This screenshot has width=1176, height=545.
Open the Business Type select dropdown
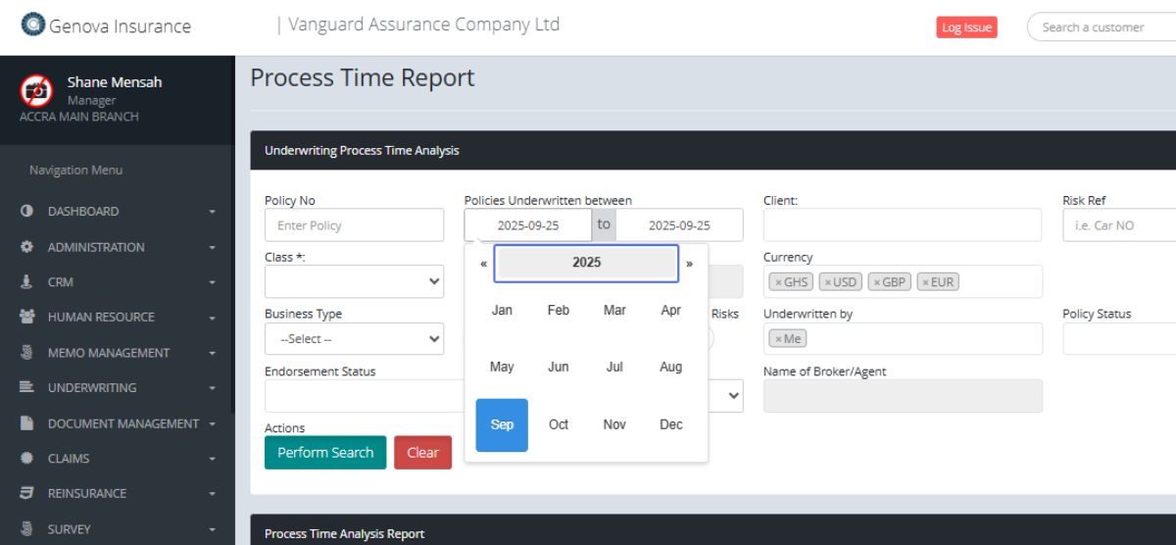click(354, 339)
